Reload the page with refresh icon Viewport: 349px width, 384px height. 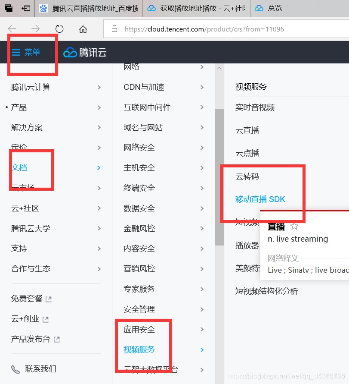[x=59, y=29]
